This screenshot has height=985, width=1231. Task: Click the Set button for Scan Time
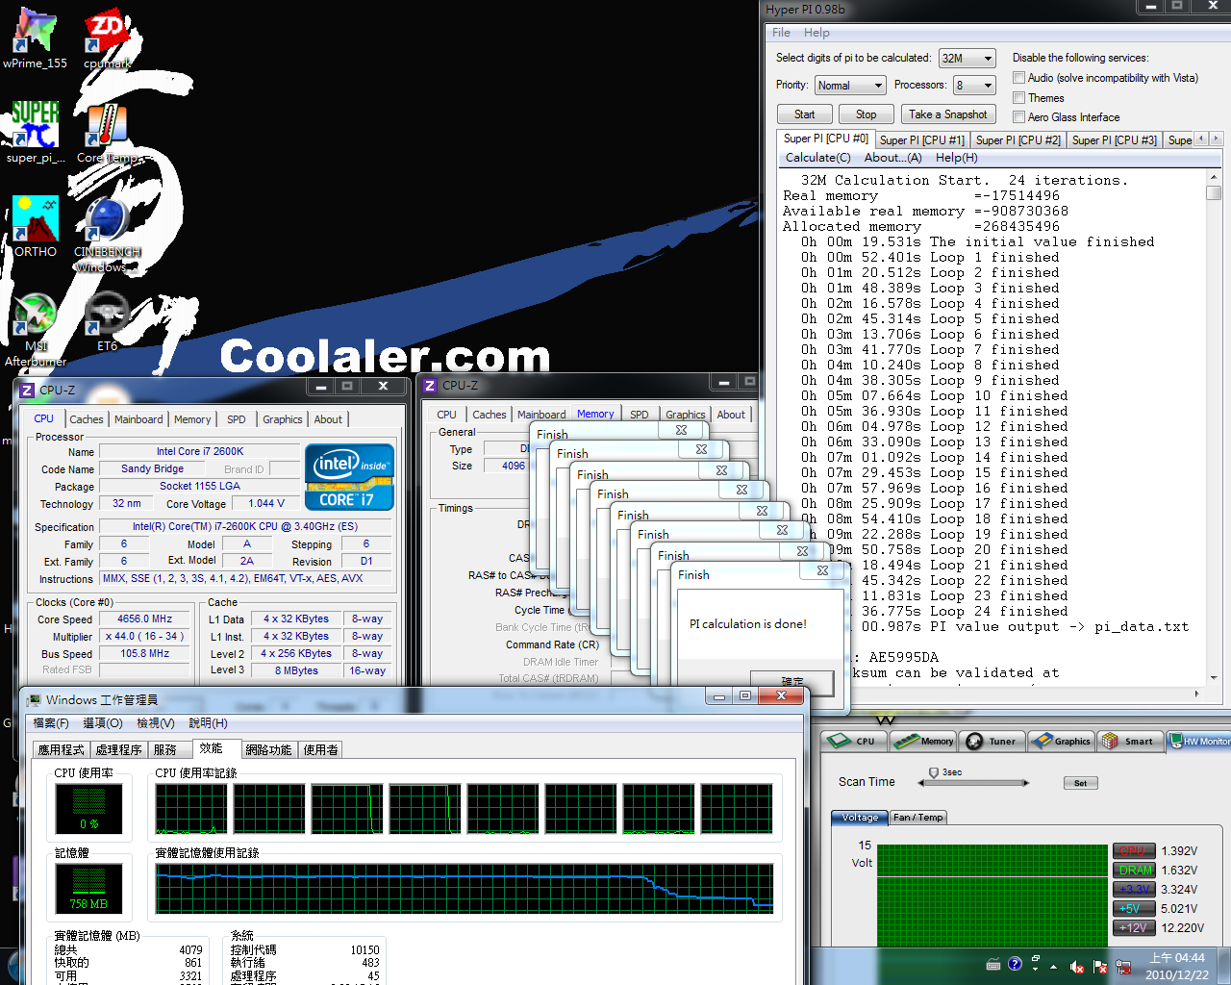click(1080, 783)
